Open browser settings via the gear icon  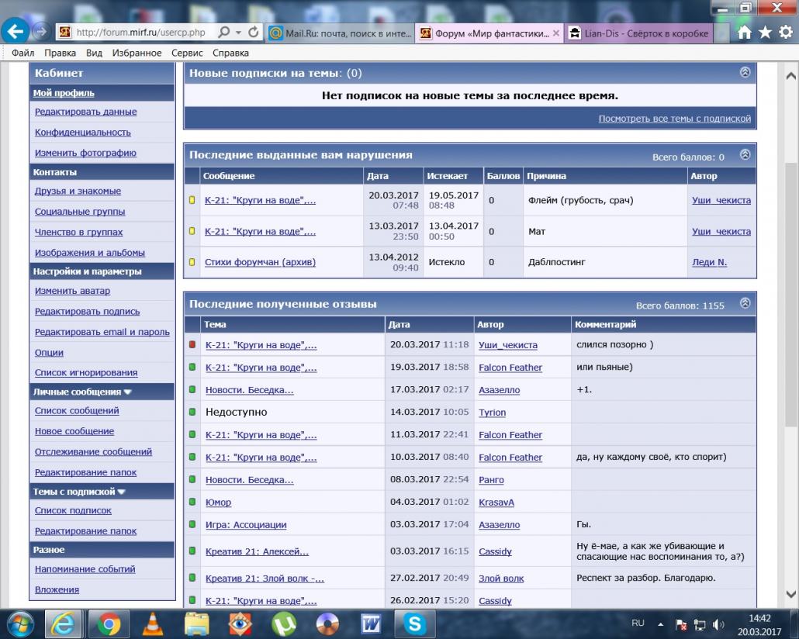(x=785, y=33)
